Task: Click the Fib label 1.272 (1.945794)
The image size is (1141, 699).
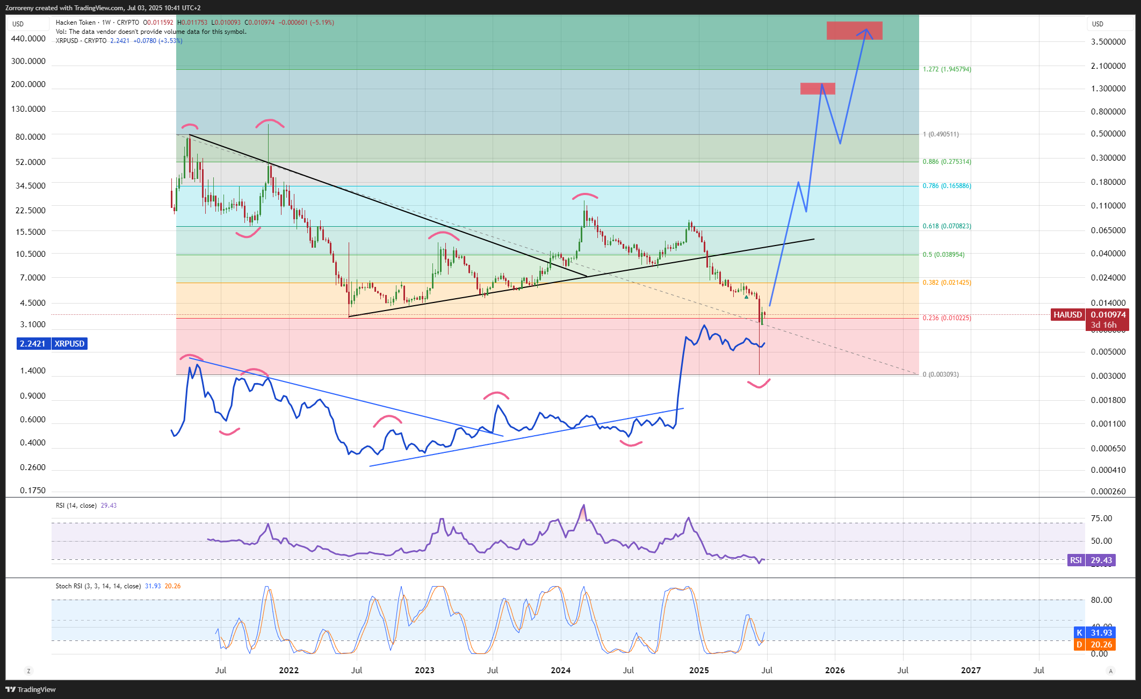Action: click(x=947, y=69)
